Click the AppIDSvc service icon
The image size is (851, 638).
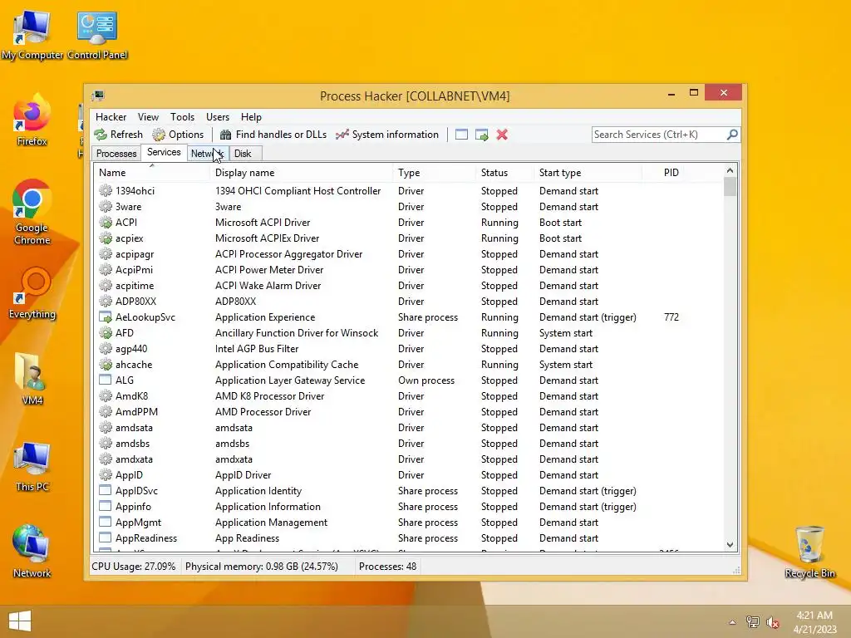click(106, 490)
